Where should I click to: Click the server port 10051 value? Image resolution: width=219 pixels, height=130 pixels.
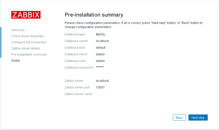[x=100, y=87]
